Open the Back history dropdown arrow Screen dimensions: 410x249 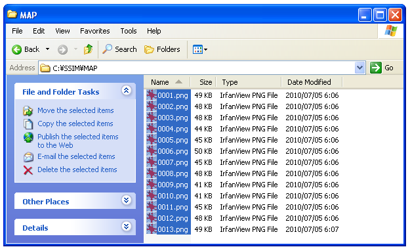(47, 49)
